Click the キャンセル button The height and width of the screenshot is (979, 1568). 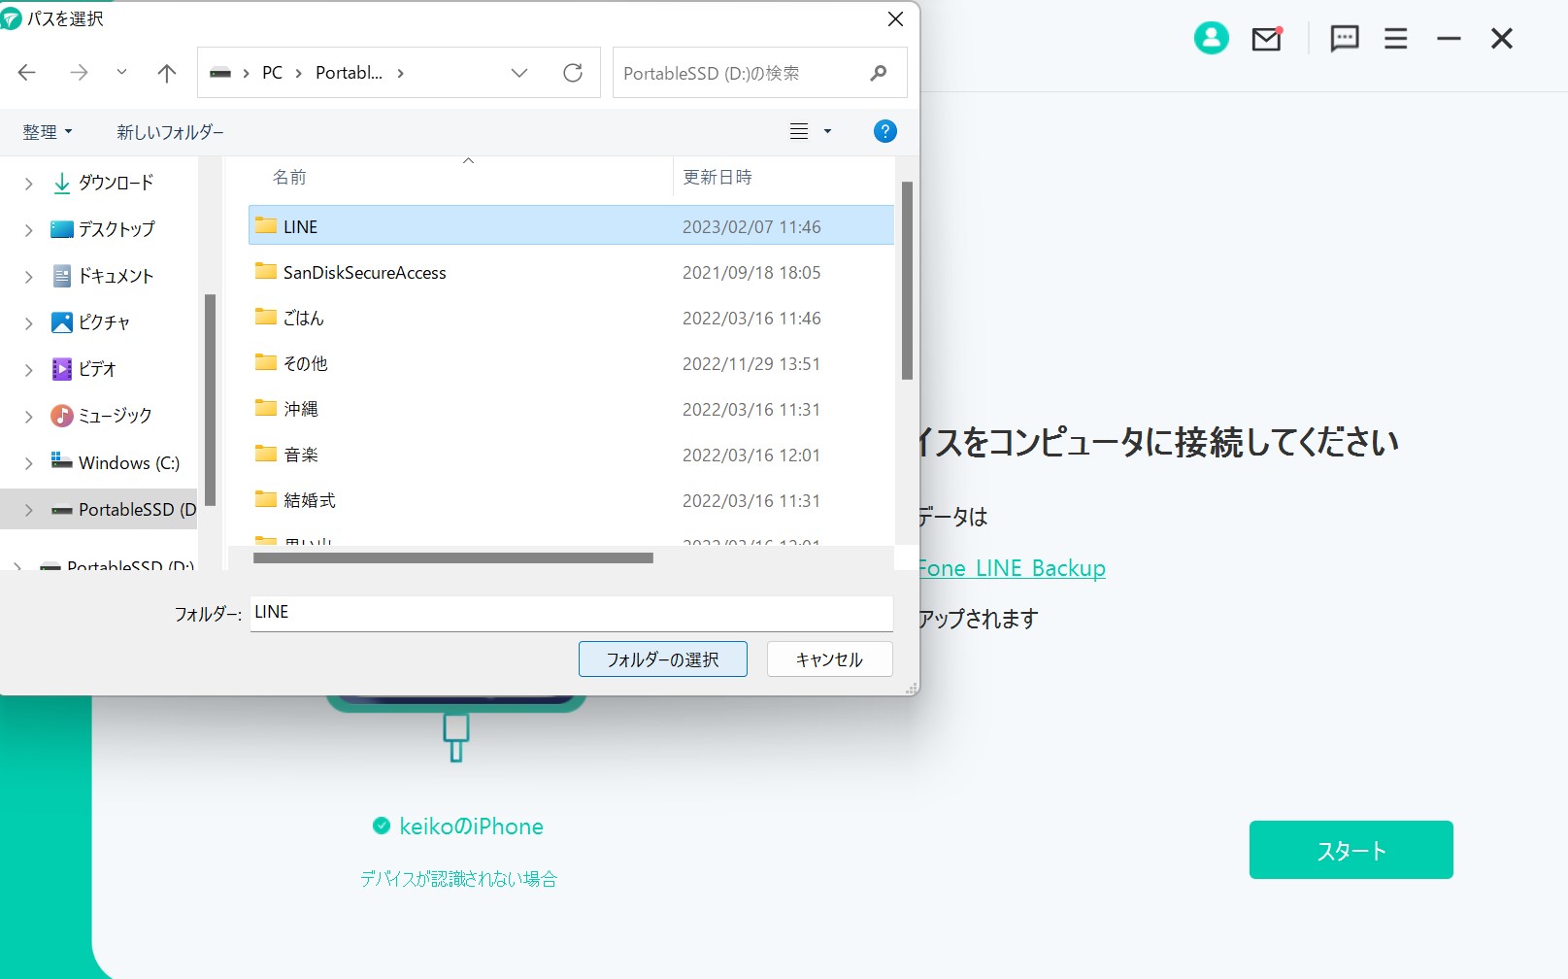829,659
